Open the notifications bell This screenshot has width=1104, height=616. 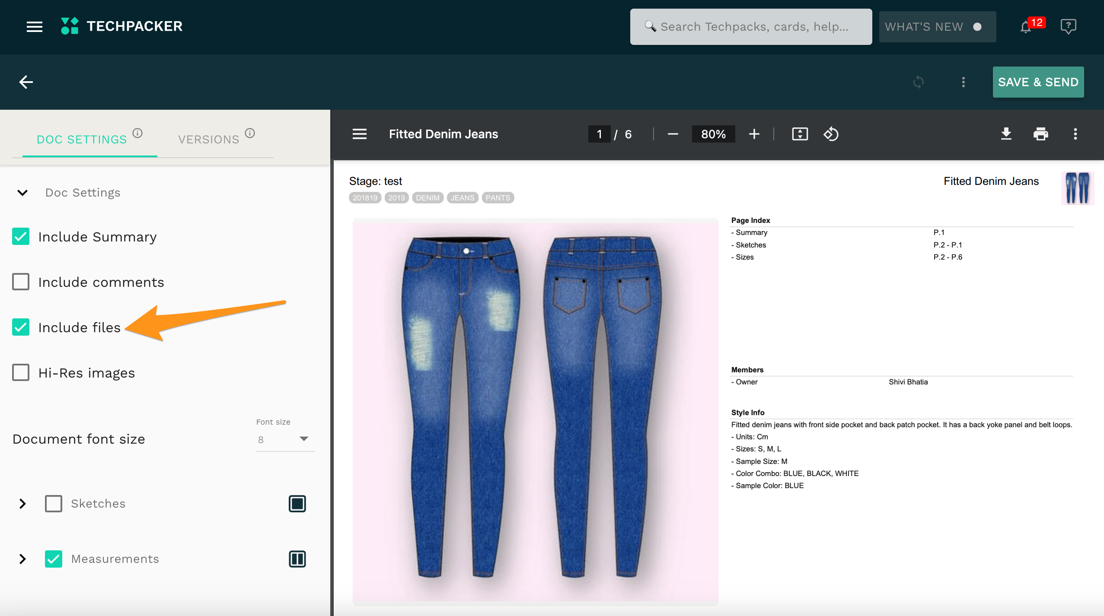[x=1026, y=27]
